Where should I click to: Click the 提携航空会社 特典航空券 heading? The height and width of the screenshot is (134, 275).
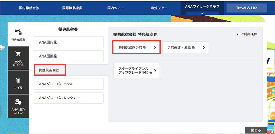coord(135,35)
